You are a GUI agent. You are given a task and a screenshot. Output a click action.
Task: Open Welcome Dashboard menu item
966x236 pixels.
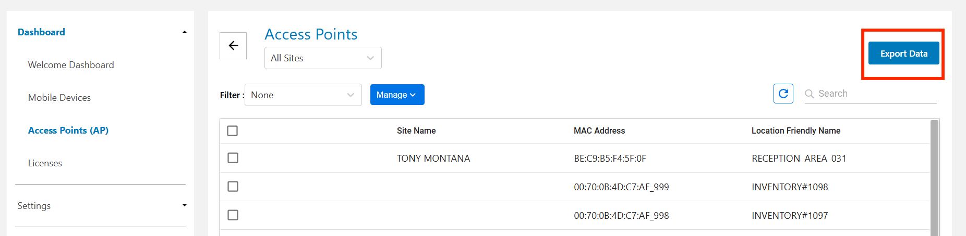[71, 65]
